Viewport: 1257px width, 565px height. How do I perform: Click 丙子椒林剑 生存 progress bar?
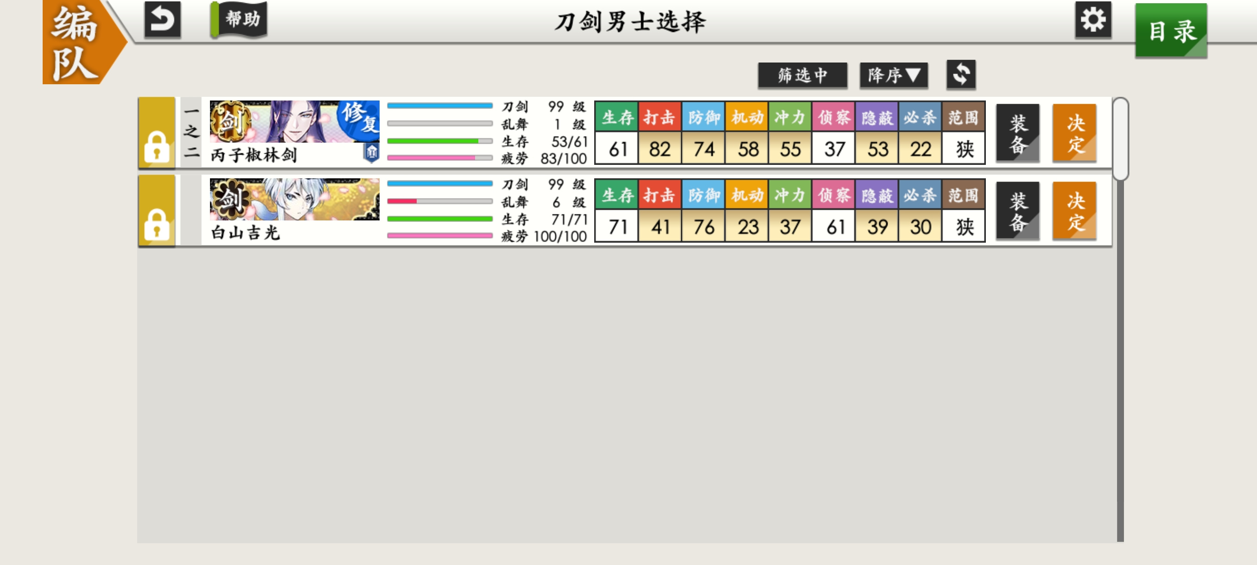click(x=440, y=141)
